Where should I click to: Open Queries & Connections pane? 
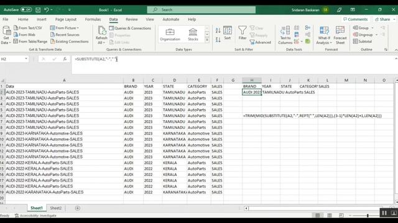(130, 28)
